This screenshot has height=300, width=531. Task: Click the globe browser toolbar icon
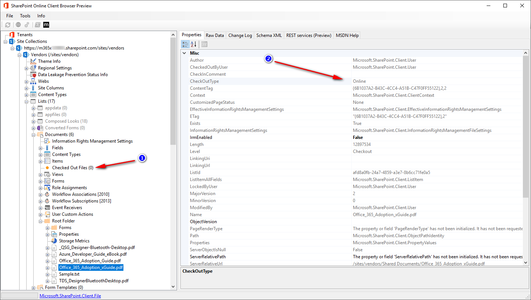coord(18,25)
